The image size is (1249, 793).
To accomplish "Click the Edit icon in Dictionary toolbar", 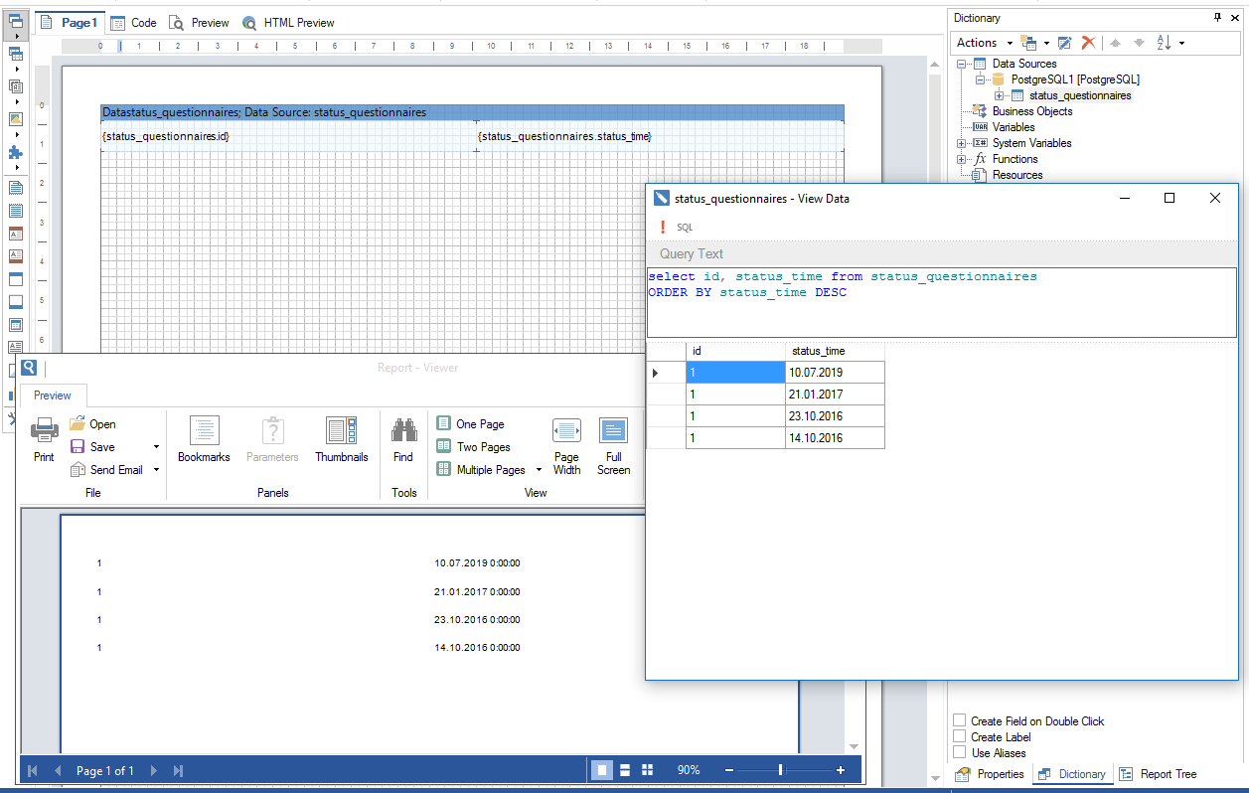I will [x=1064, y=43].
